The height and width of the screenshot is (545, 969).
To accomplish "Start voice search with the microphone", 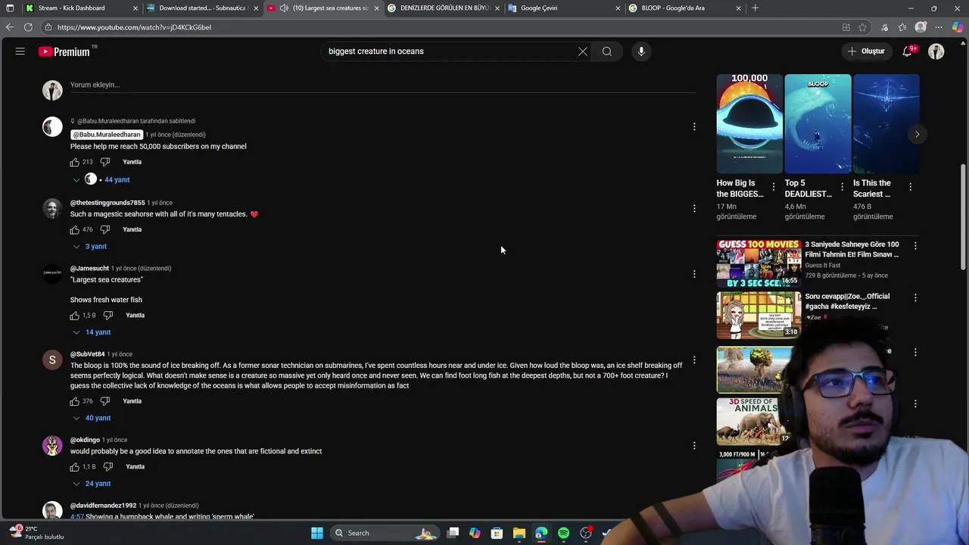I will tap(641, 51).
